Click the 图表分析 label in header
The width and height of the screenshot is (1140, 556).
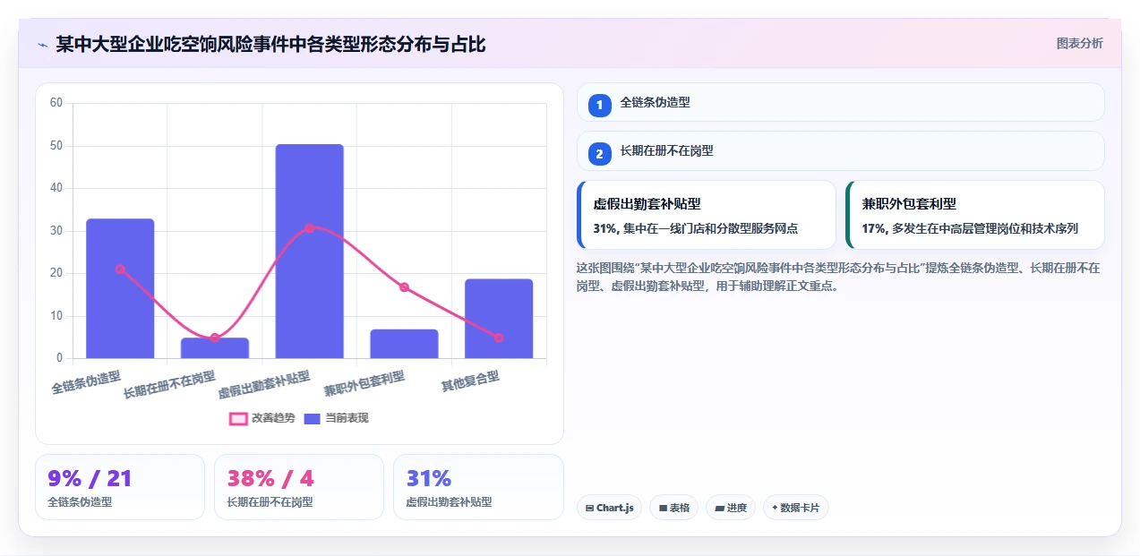[1079, 43]
